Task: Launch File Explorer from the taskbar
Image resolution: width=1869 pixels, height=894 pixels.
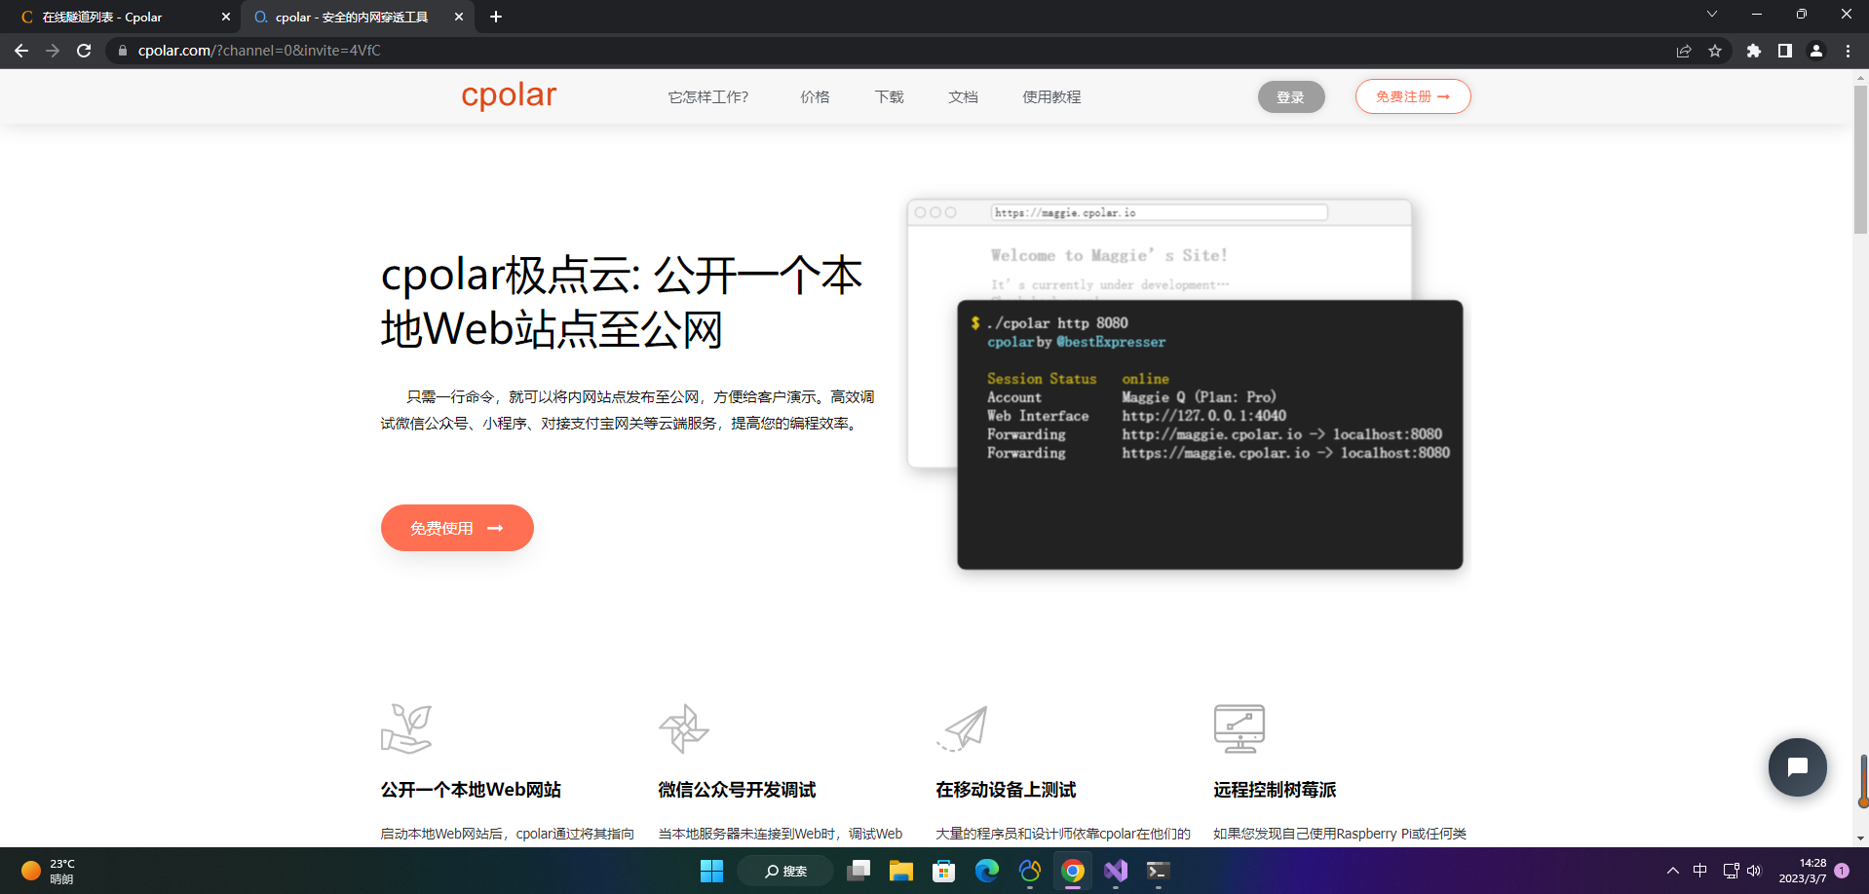Action: (901, 871)
